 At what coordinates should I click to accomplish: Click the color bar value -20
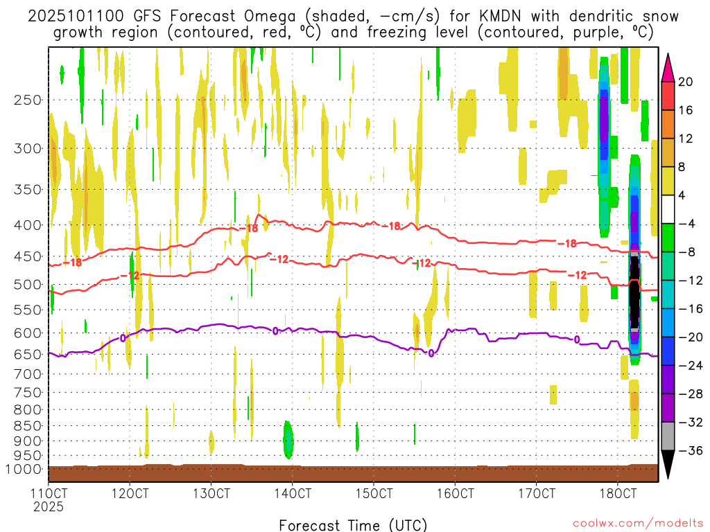click(x=691, y=337)
